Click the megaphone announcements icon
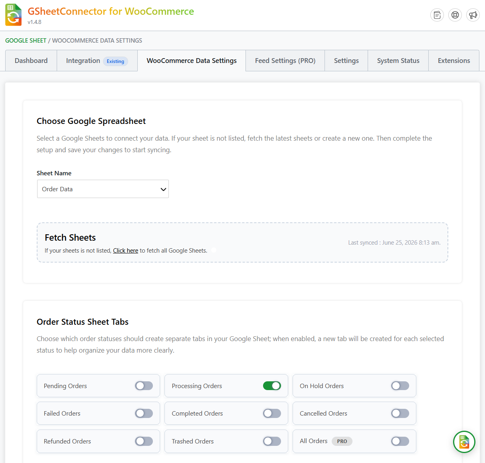The width and height of the screenshot is (485, 463). coord(473,15)
